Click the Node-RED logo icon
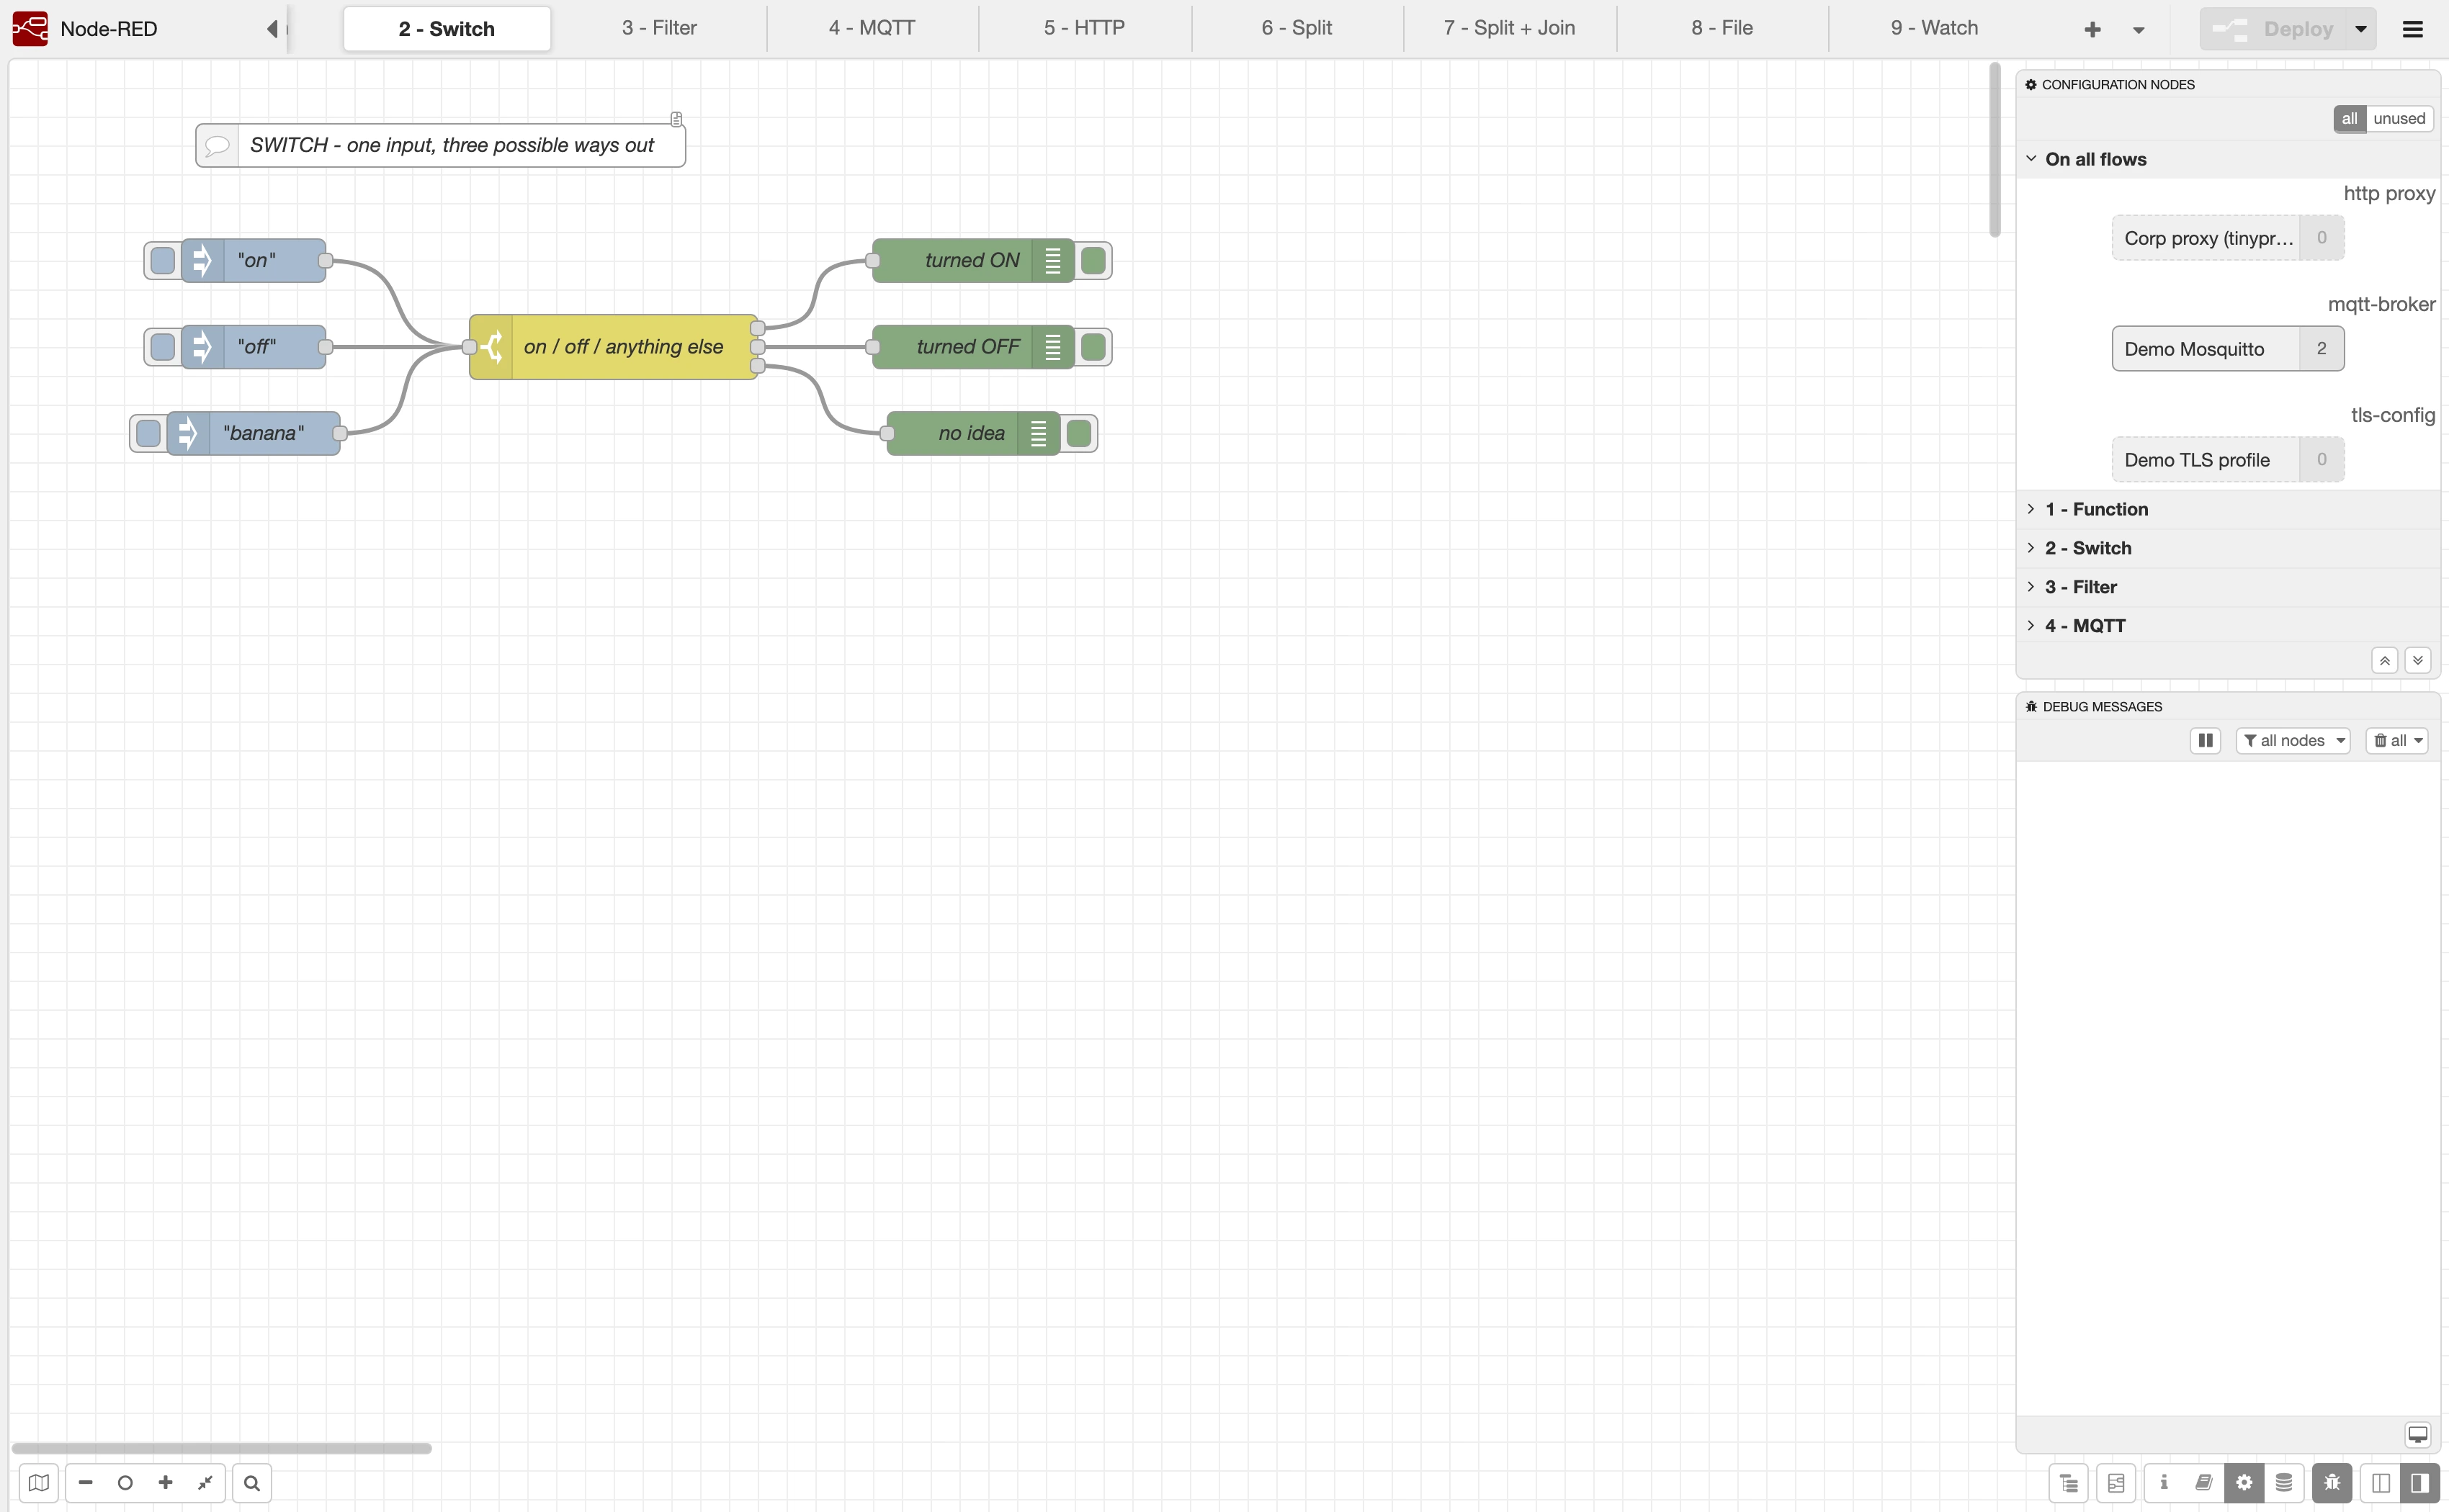 (x=30, y=28)
